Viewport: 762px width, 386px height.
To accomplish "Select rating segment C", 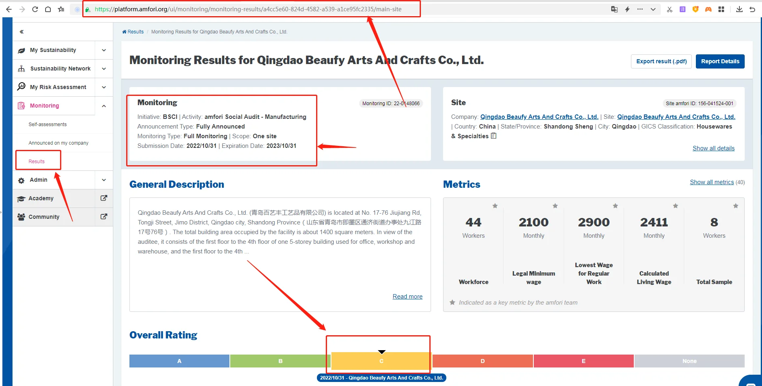I will tap(381, 361).
